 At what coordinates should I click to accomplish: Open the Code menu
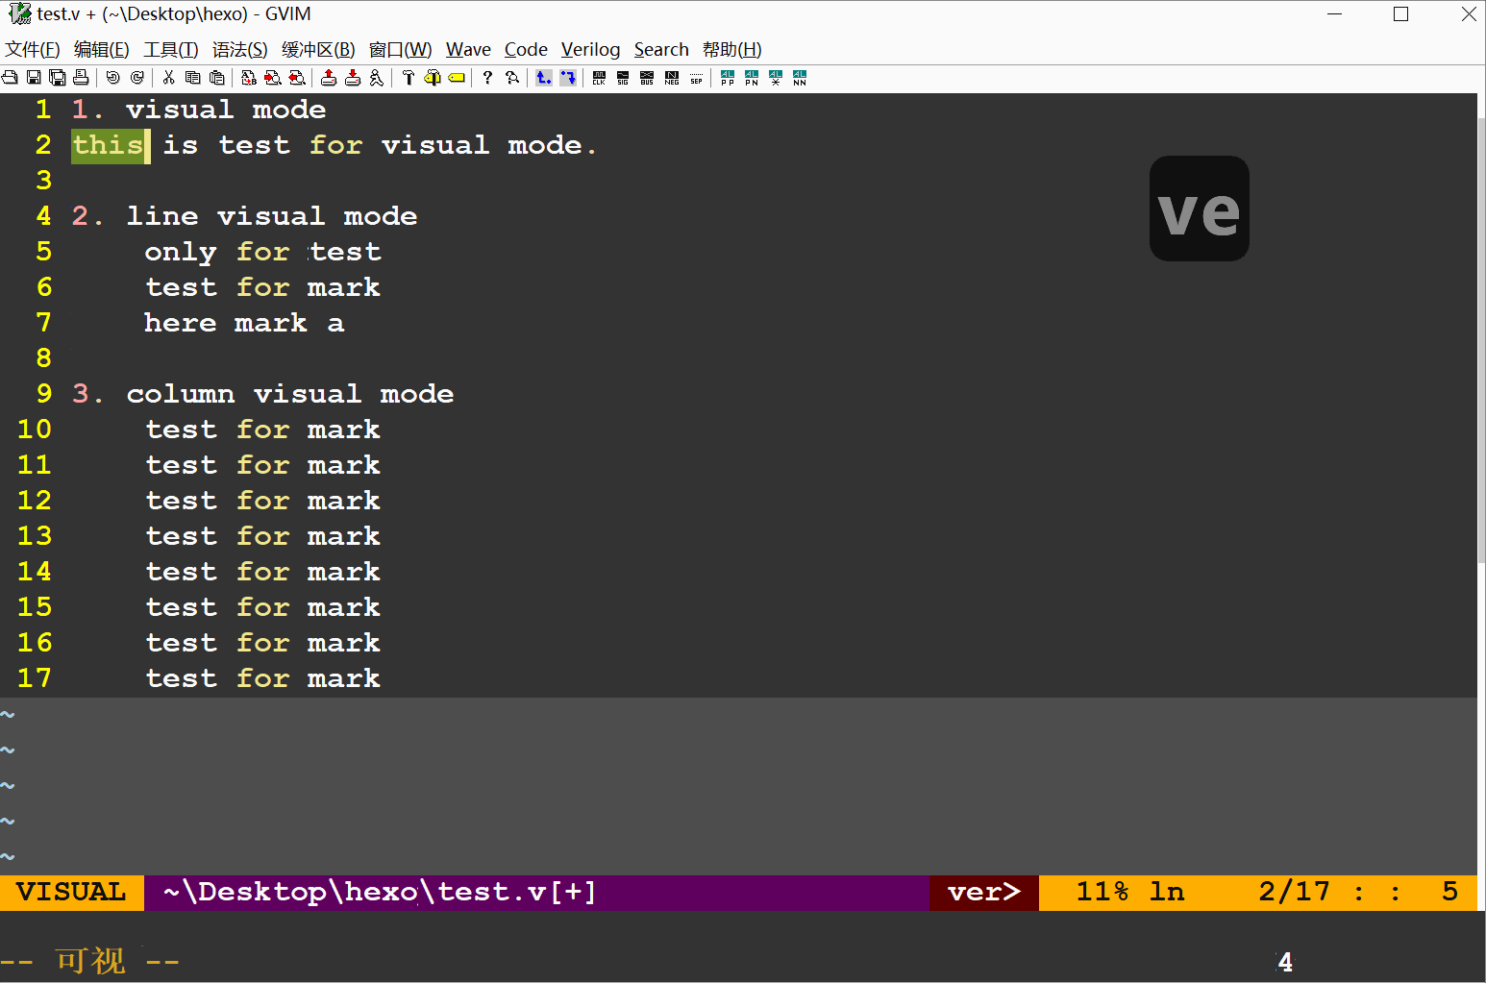coord(526,49)
